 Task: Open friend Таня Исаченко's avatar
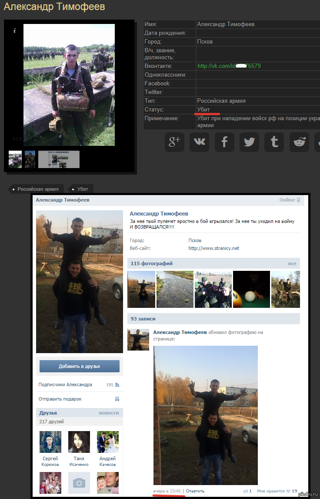tap(79, 442)
